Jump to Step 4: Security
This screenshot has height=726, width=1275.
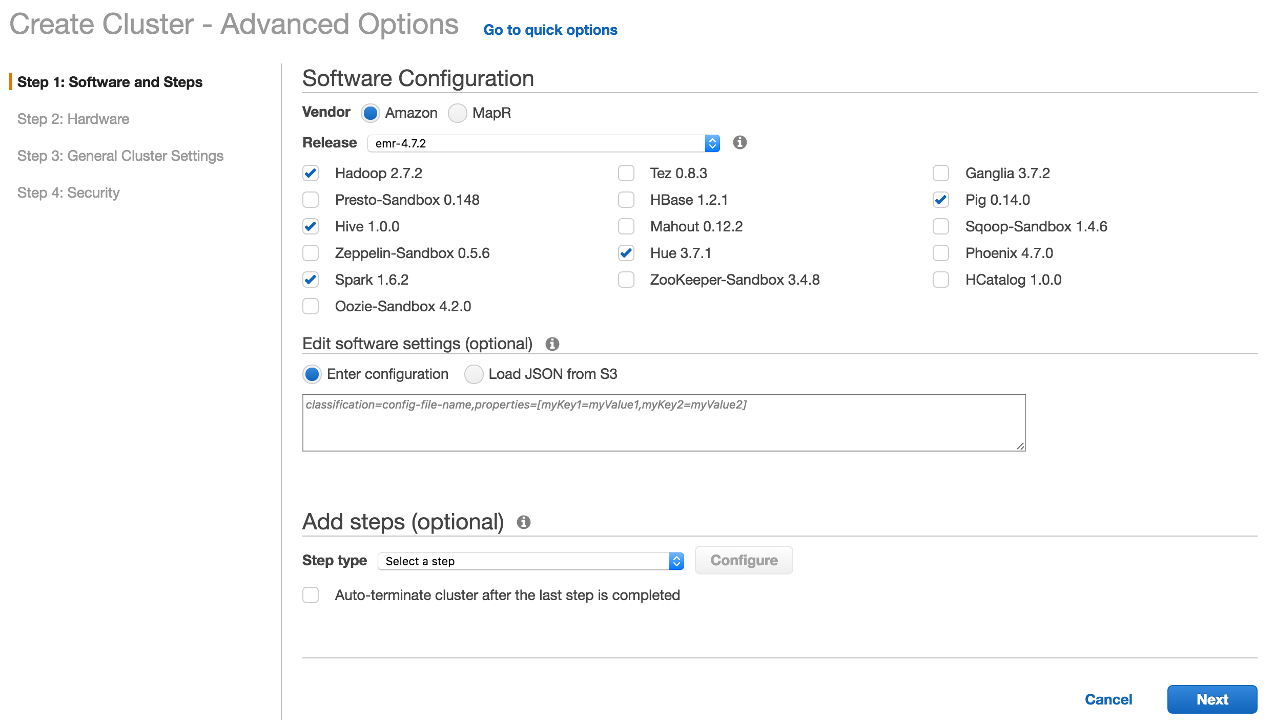[68, 193]
